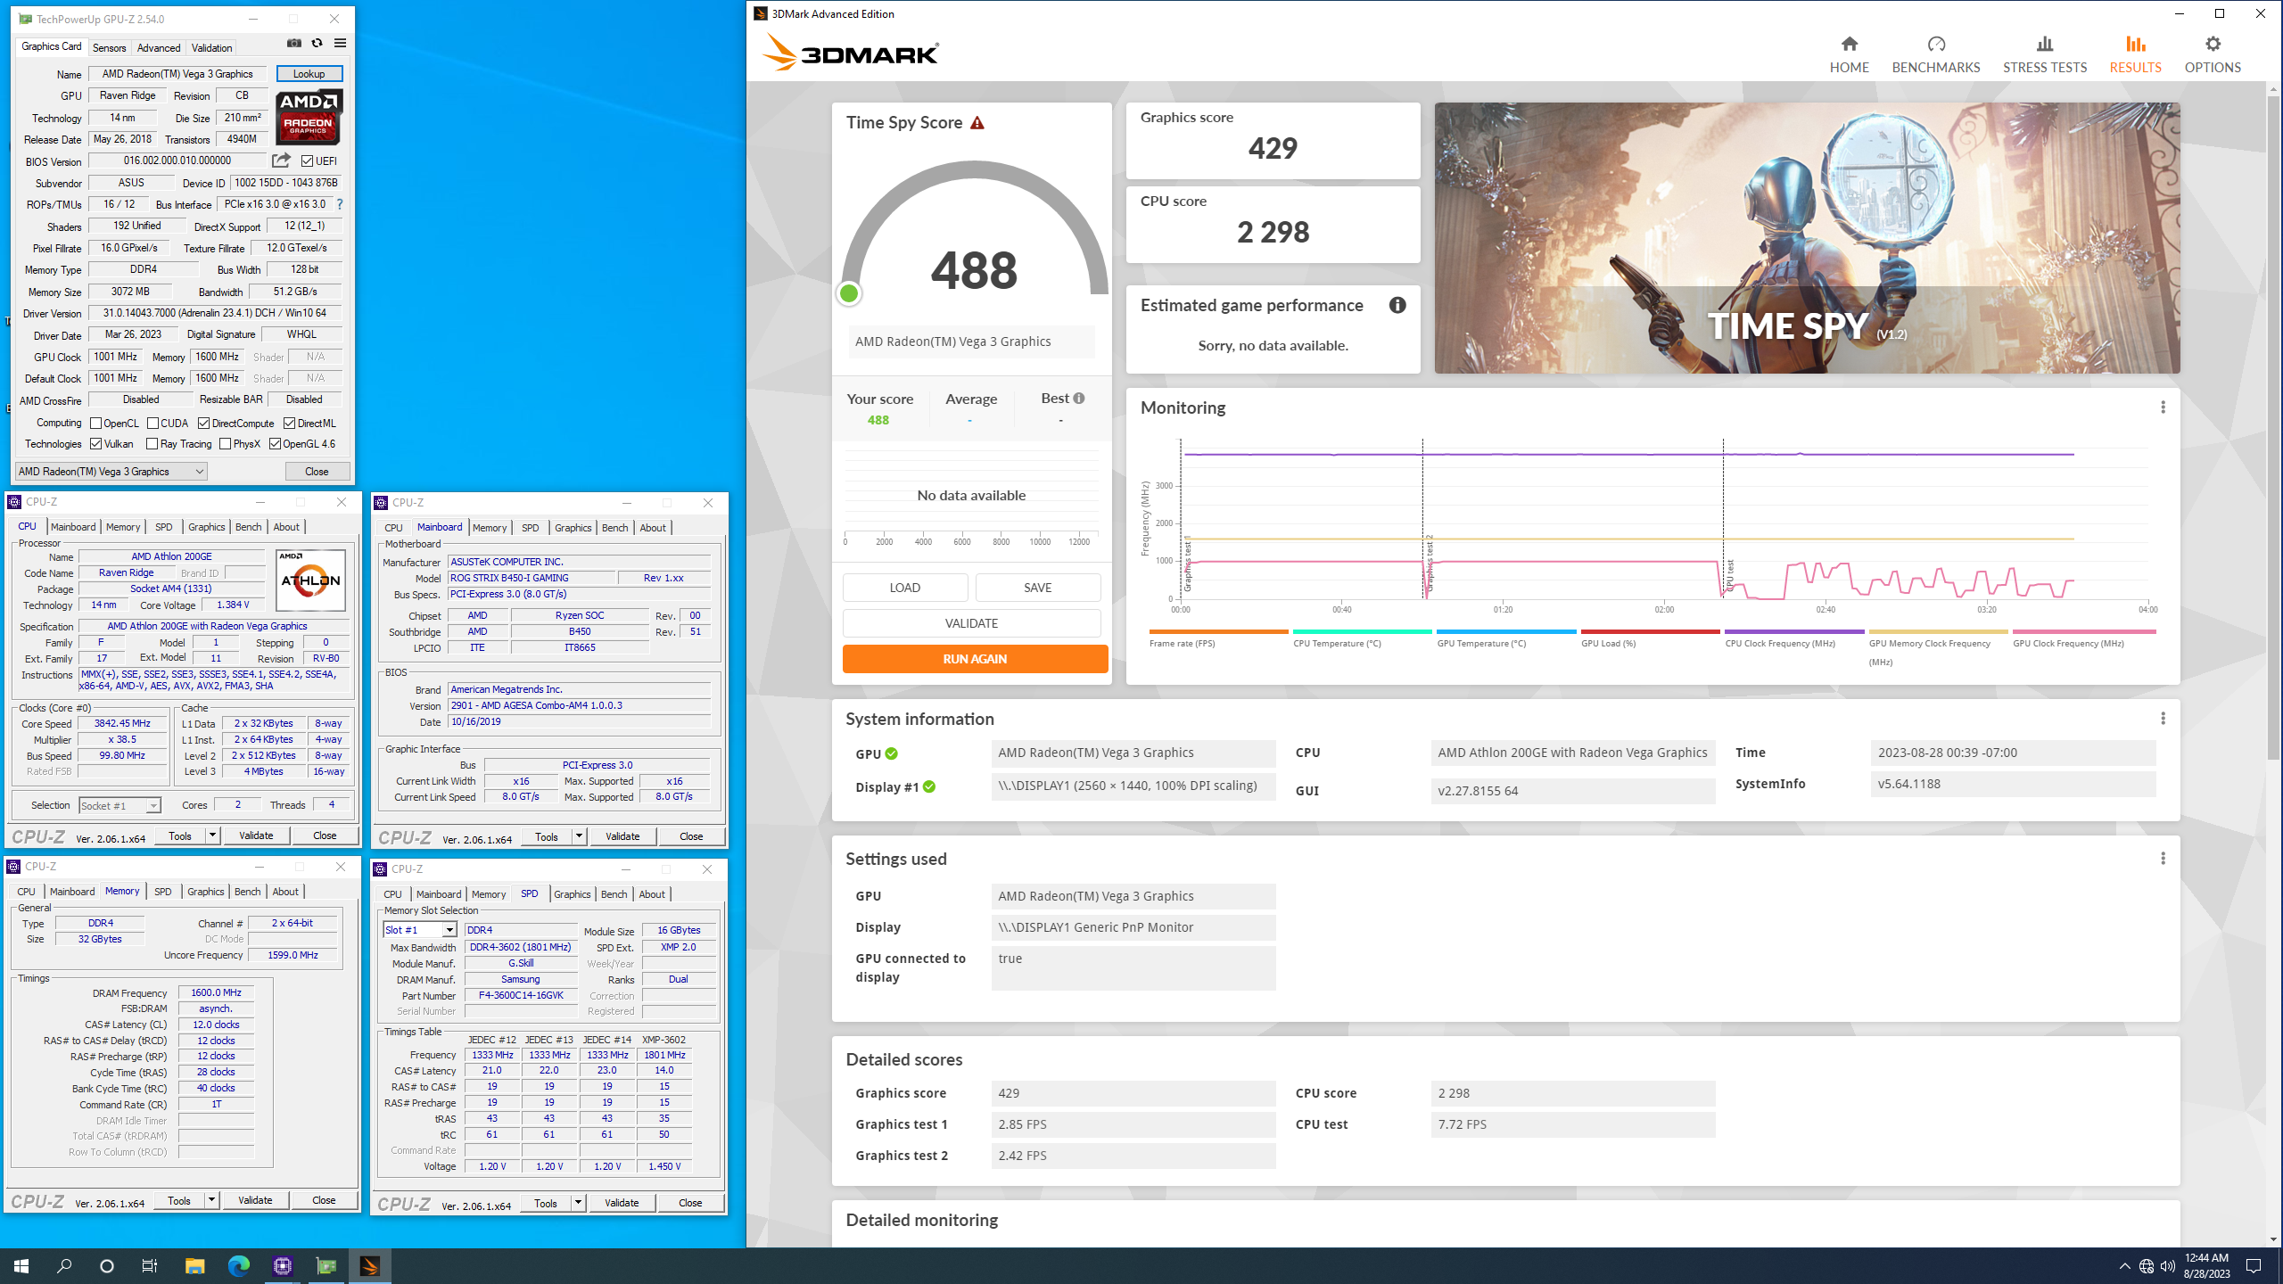
Task: Click Validate in CPU-Z Memory window
Action: pos(255,1200)
